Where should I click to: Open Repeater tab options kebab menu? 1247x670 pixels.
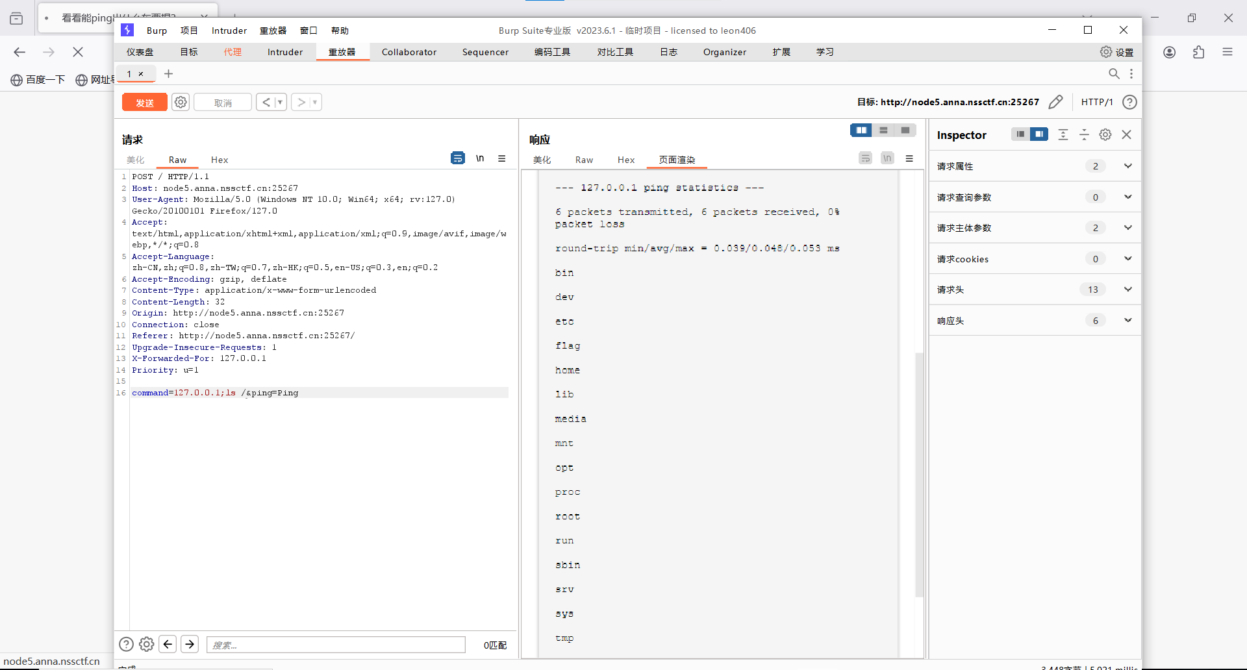[1131, 73]
